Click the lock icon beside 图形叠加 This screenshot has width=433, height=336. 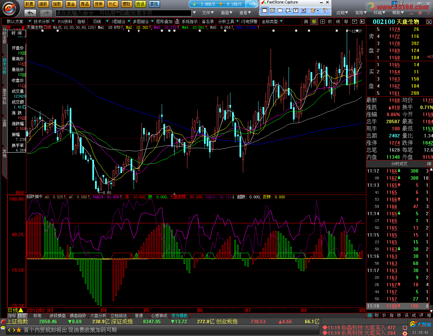tap(177, 21)
